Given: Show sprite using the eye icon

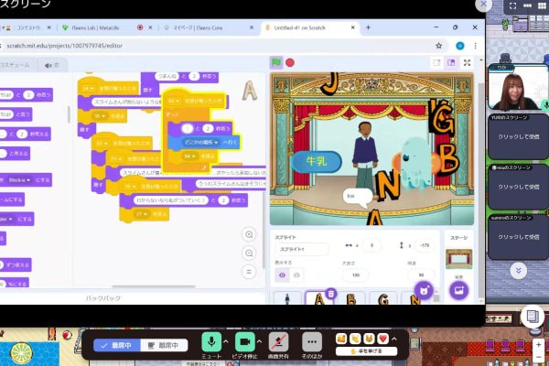Looking at the screenshot, I should tap(281, 274).
